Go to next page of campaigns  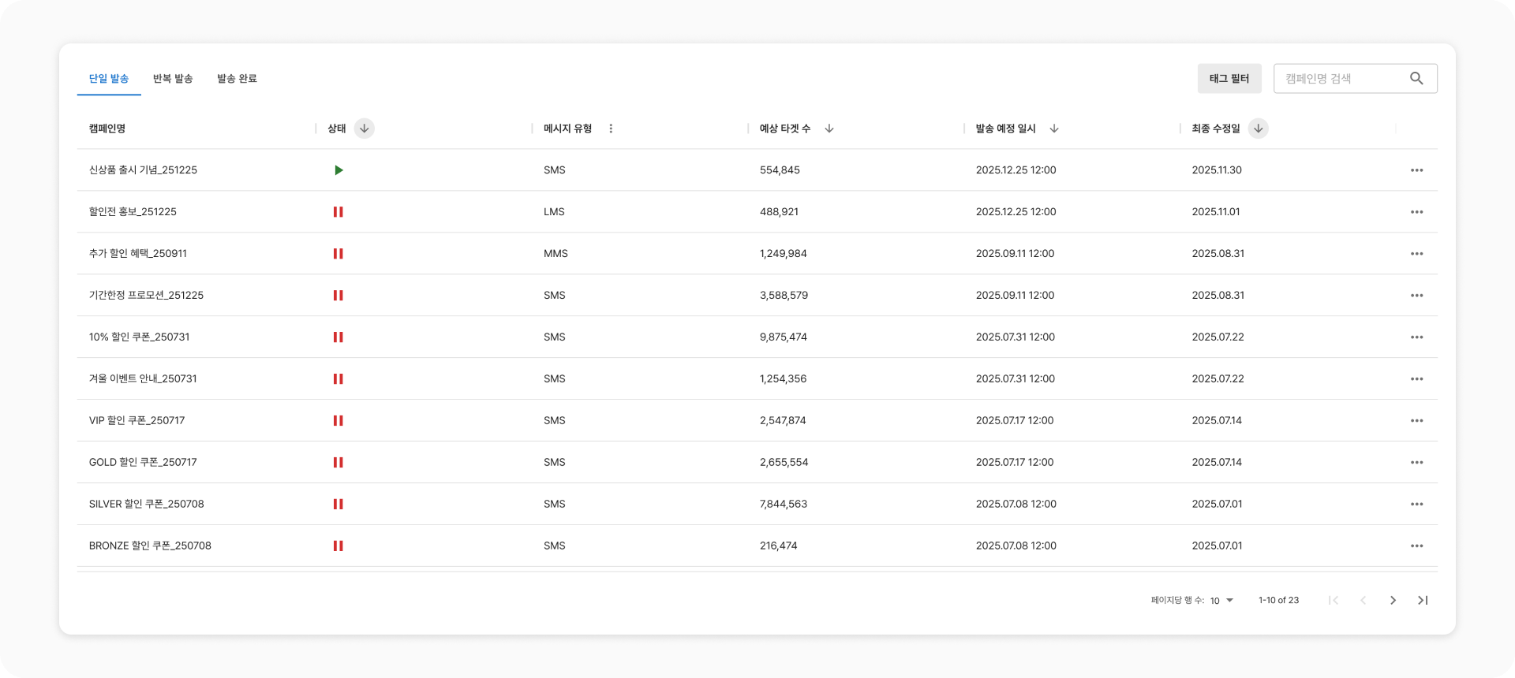(x=1393, y=601)
